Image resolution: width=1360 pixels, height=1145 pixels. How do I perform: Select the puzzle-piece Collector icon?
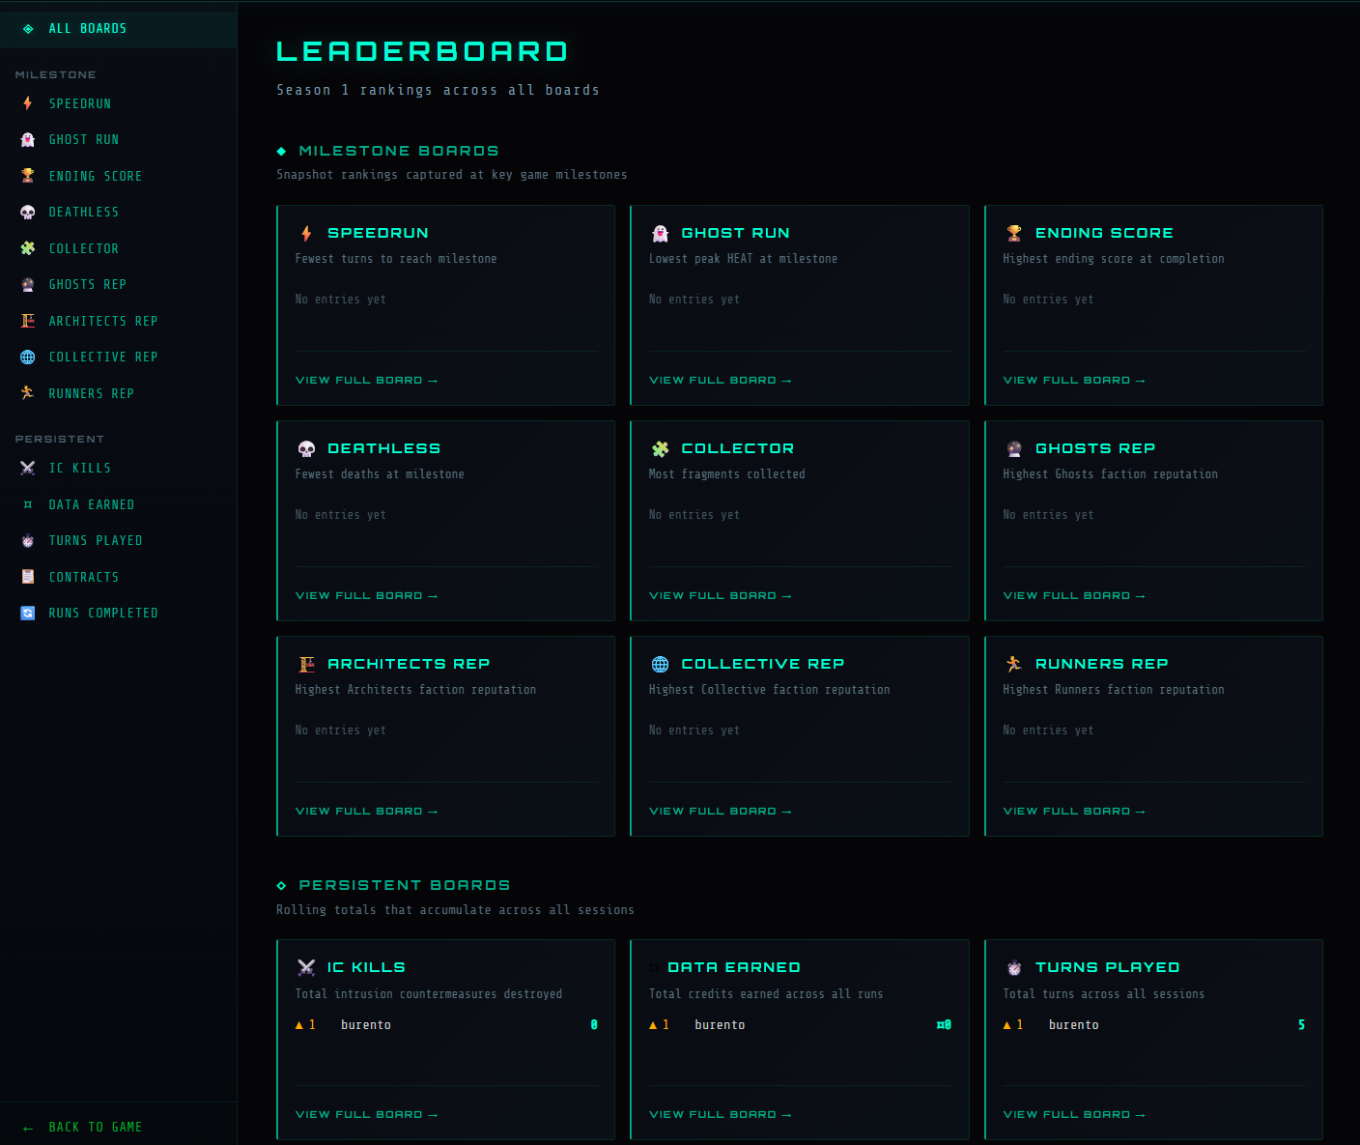(x=28, y=248)
